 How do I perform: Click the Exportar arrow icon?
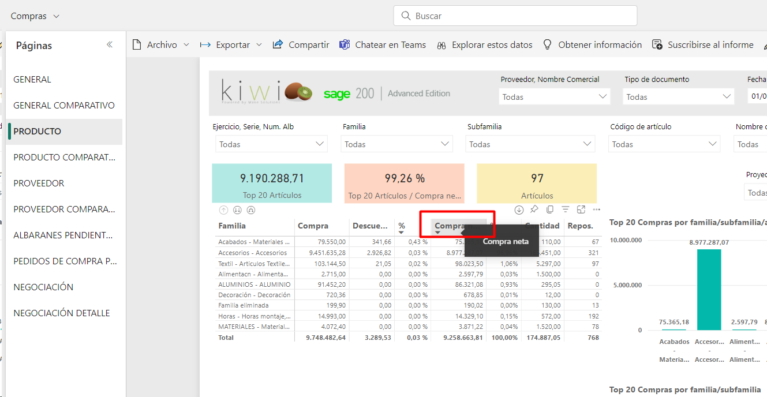205,44
